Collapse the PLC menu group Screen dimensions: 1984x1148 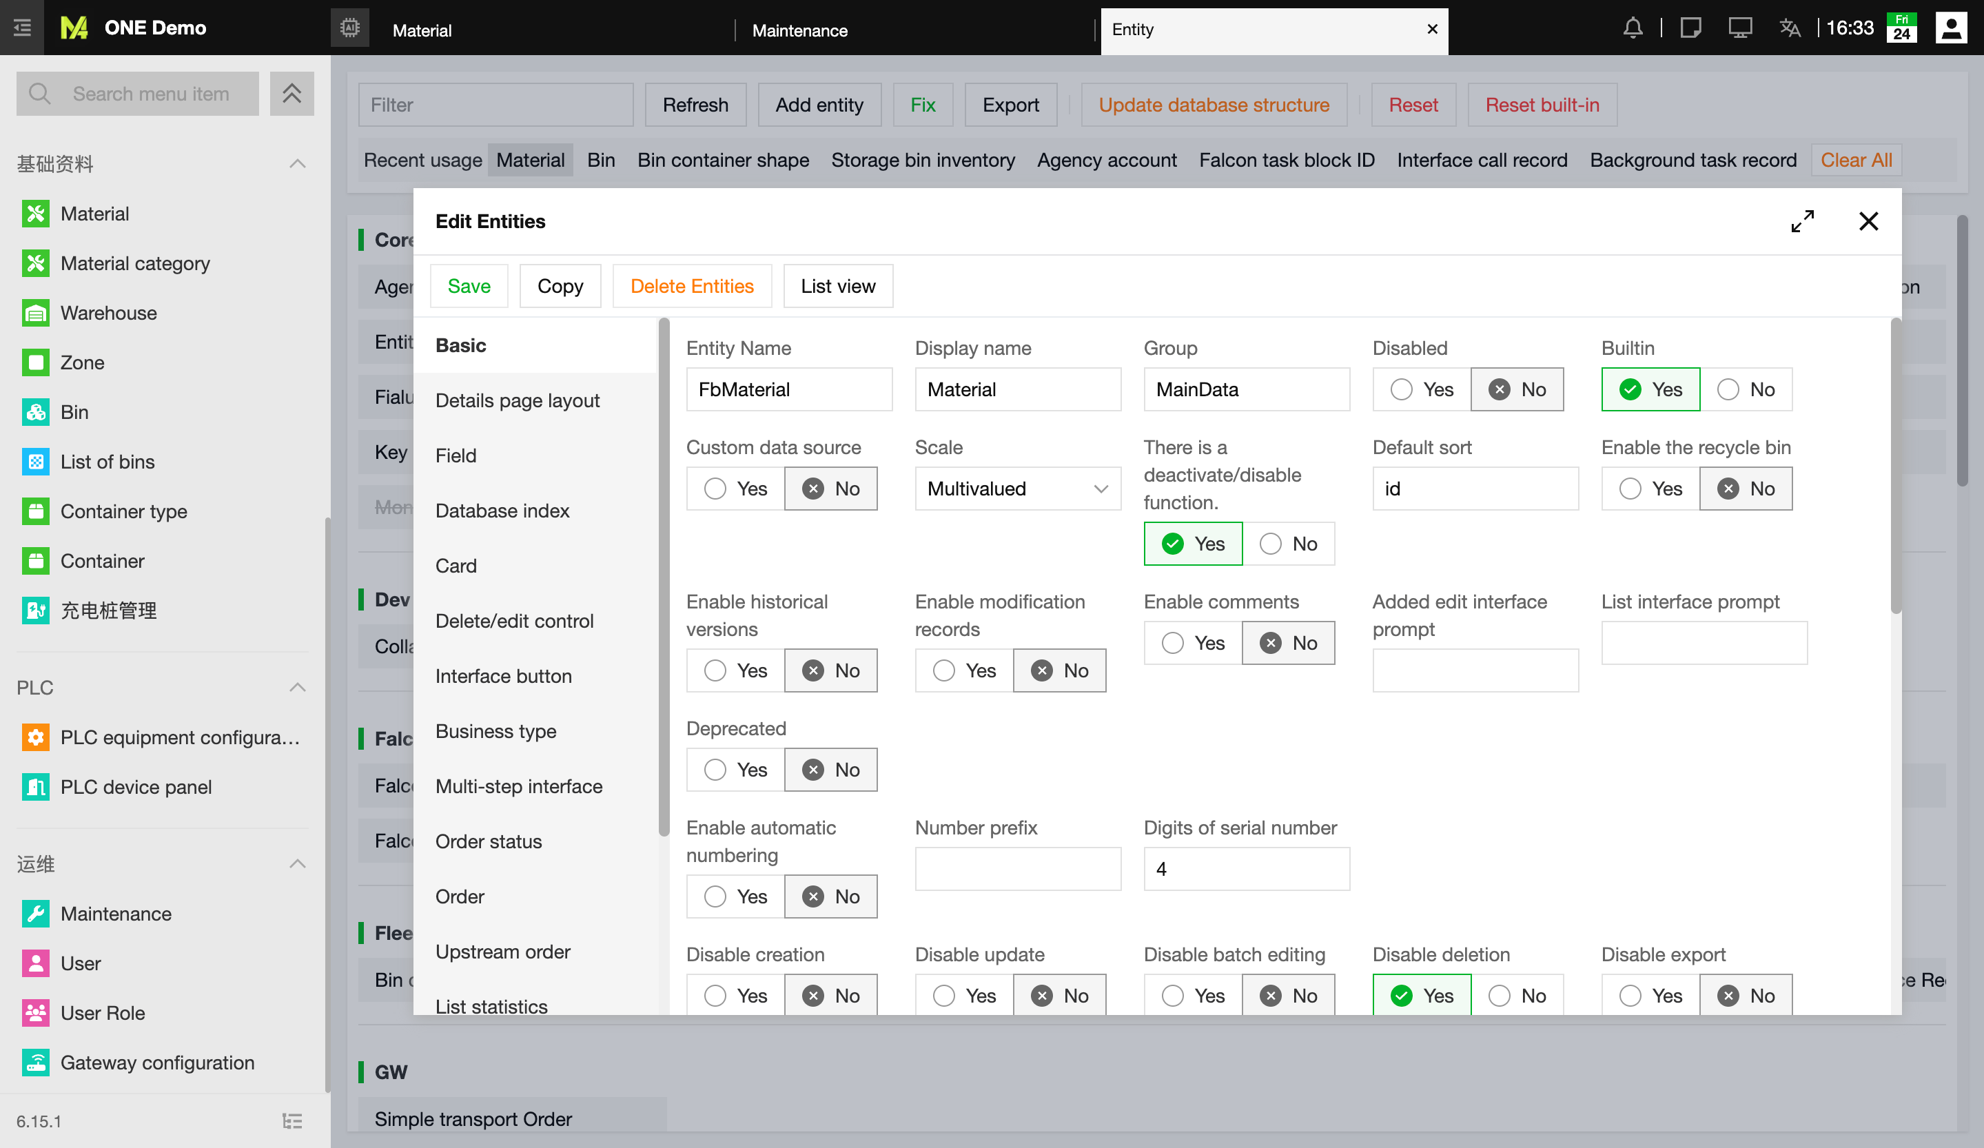(297, 688)
